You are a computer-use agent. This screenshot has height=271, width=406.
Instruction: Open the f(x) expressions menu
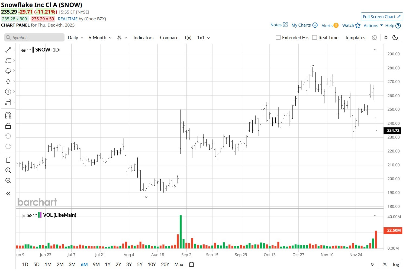coord(188,38)
